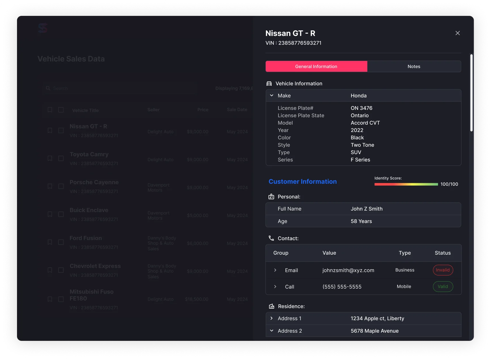Click phone value (555) 555-5555
The width and height of the screenshot is (491, 359).
click(342, 287)
